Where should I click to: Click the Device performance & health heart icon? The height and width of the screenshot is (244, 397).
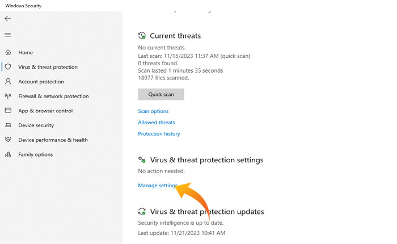pos(8,140)
